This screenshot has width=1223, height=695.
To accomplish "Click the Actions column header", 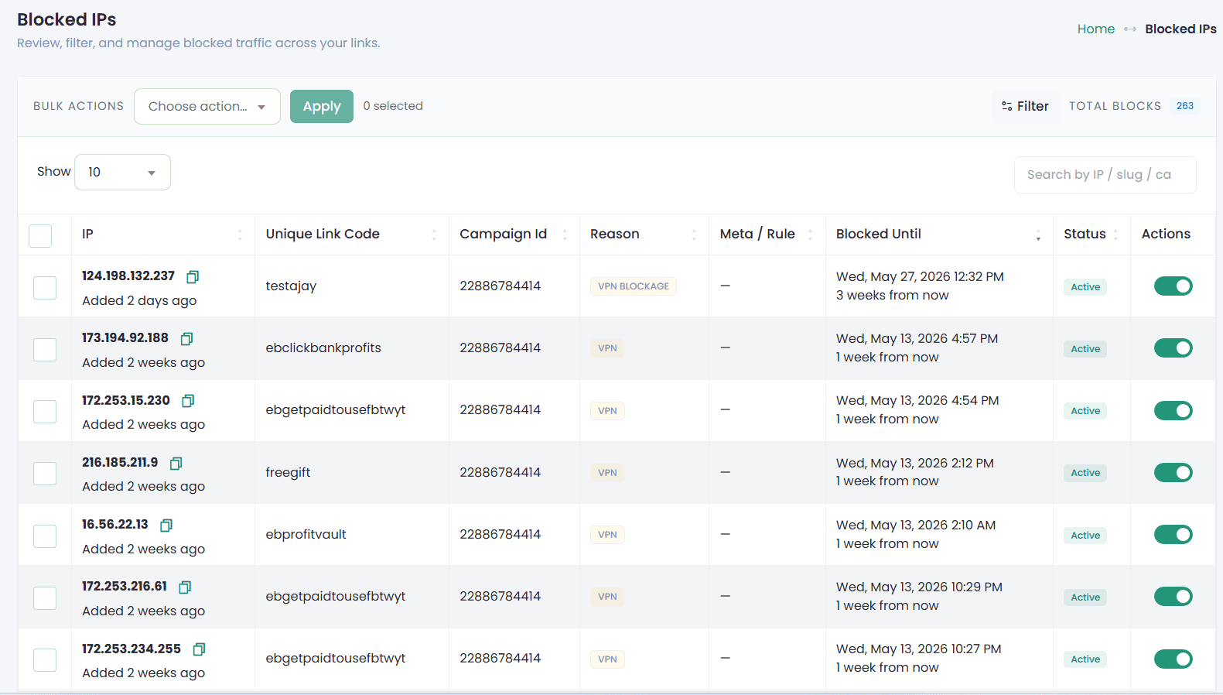I will 1166,234.
